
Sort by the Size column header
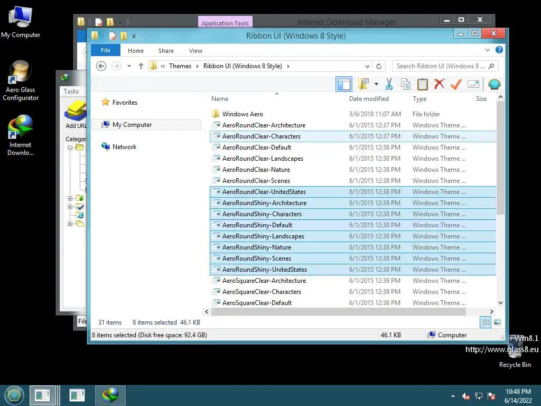(x=481, y=99)
